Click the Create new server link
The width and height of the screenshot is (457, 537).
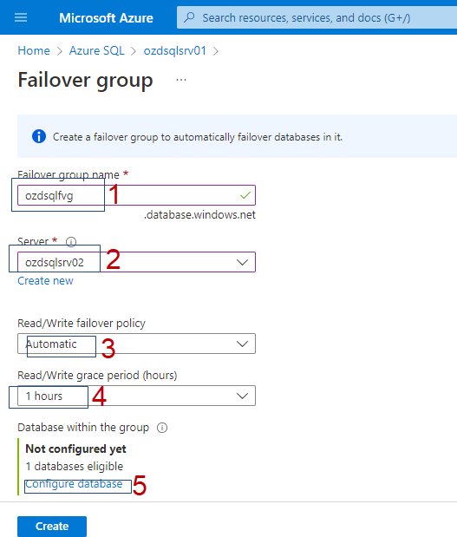45,281
